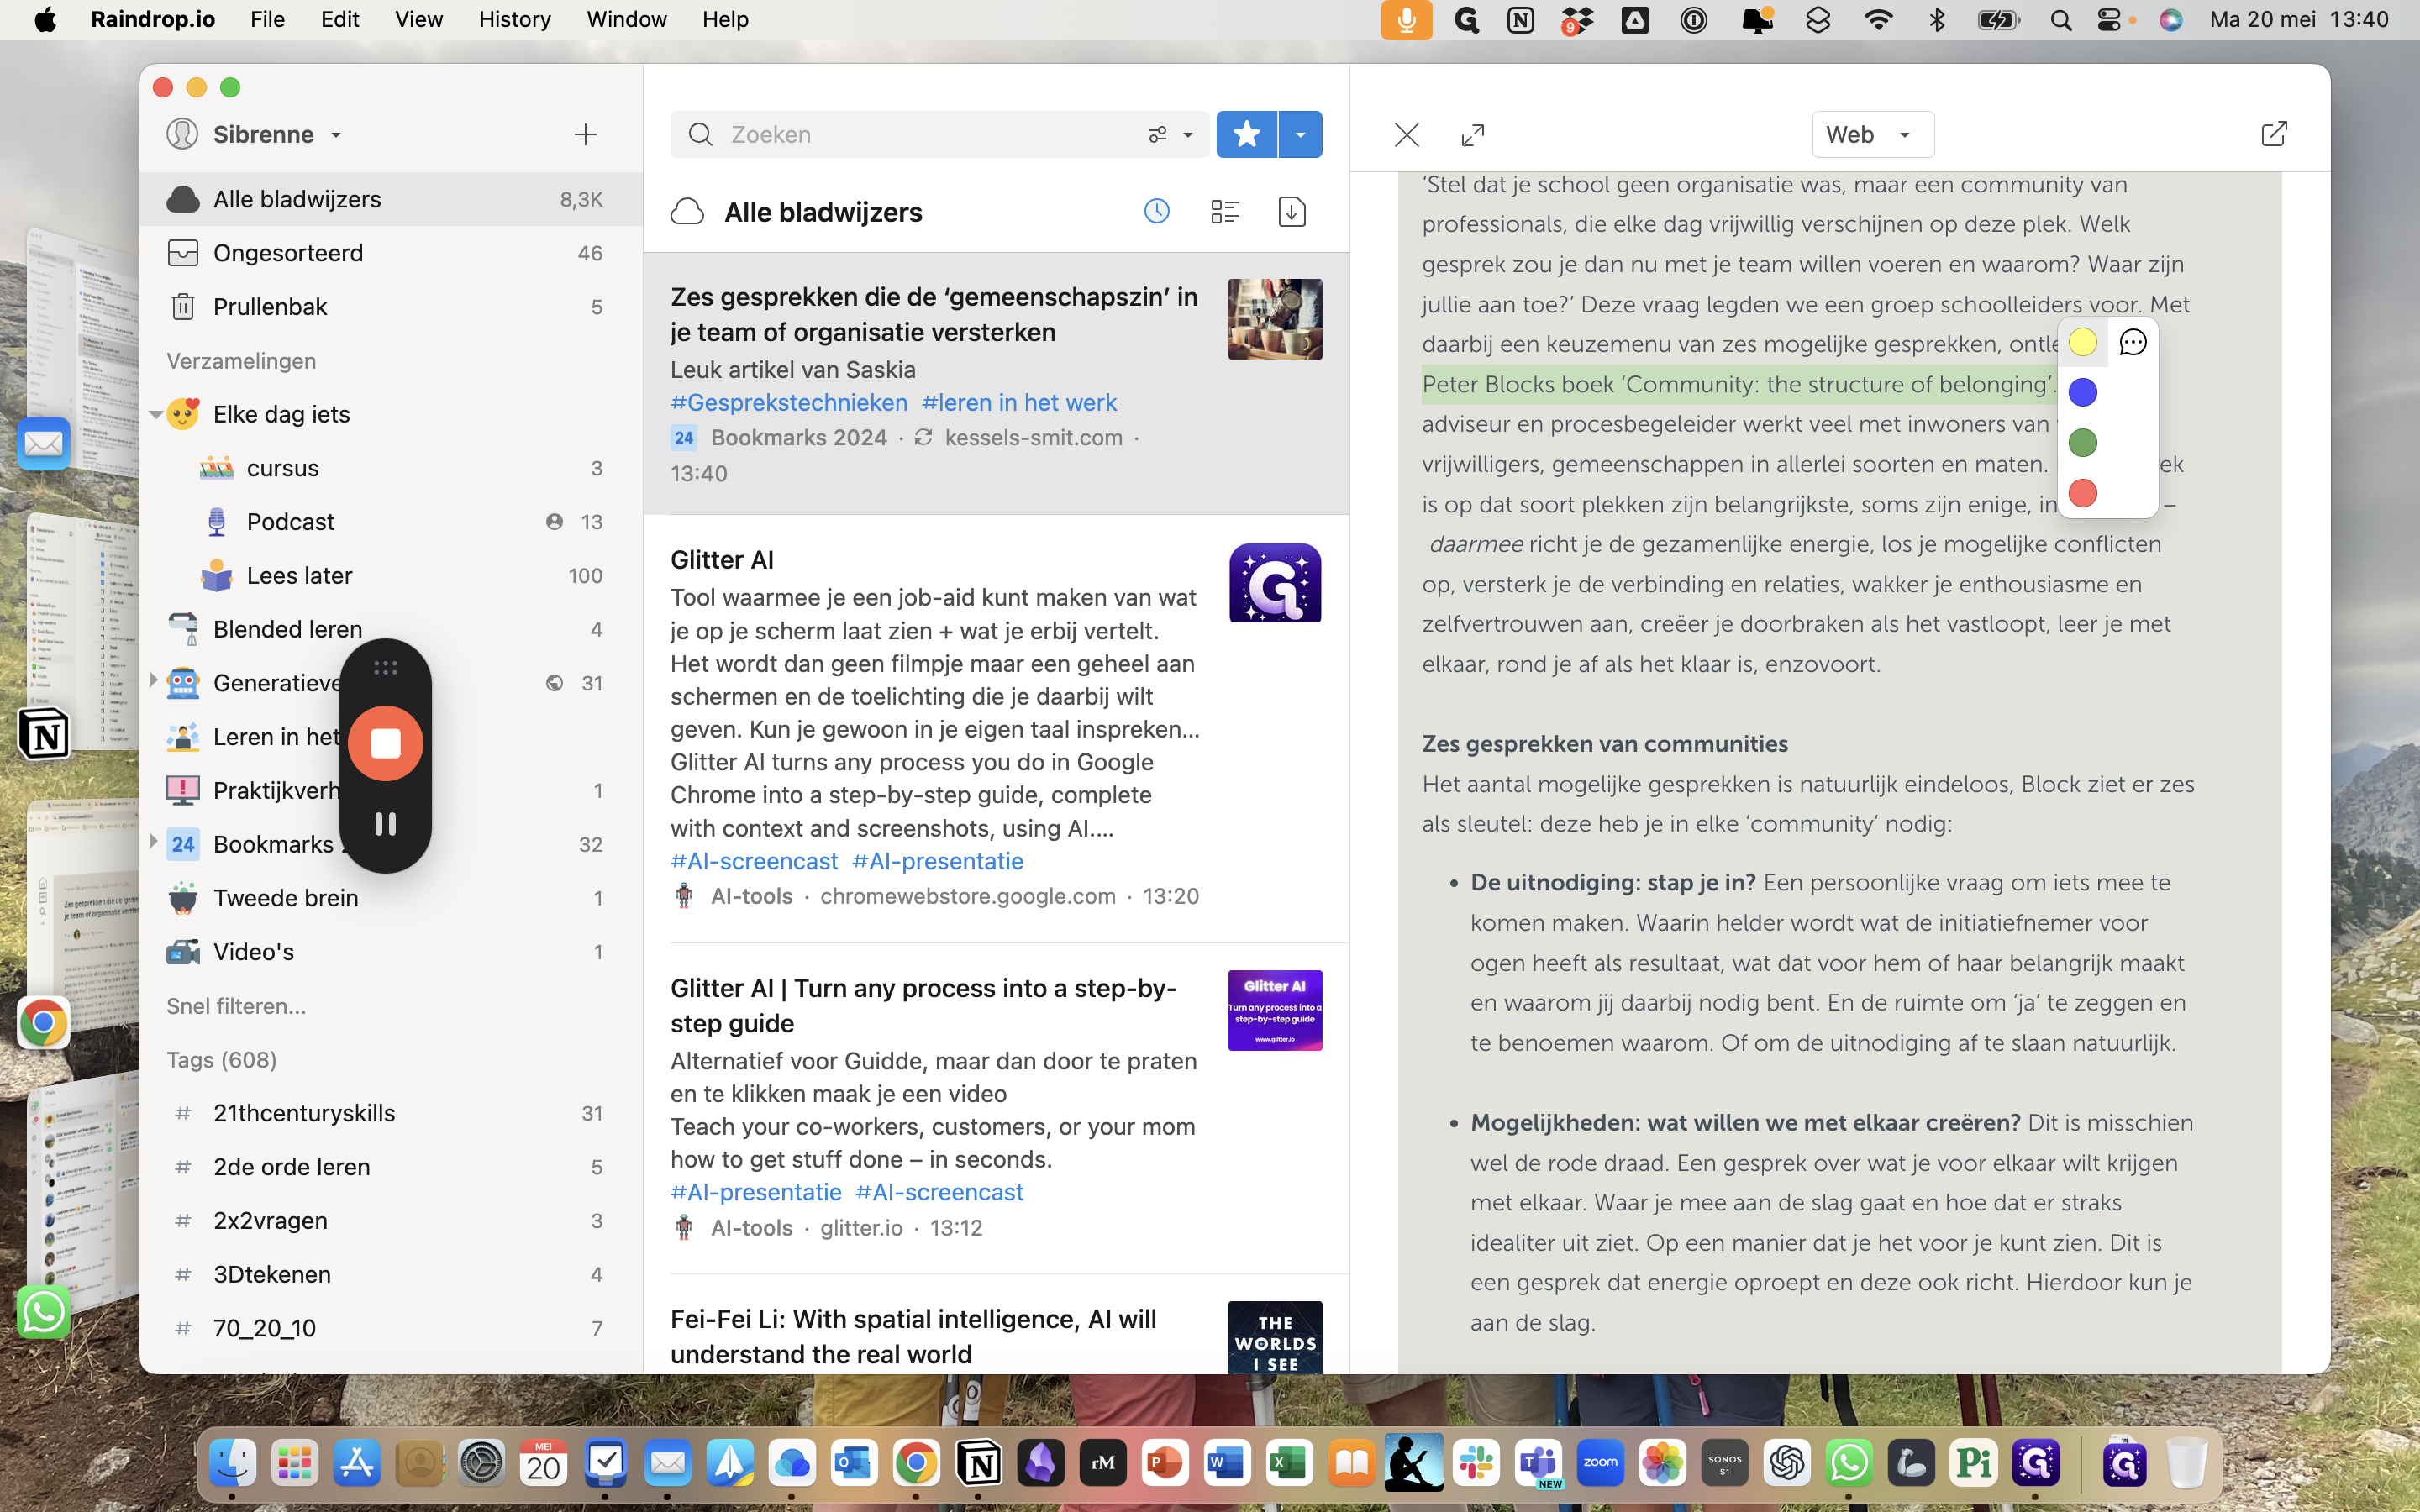Open the History menu
This screenshot has width=2420, height=1512.
point(515,19)
